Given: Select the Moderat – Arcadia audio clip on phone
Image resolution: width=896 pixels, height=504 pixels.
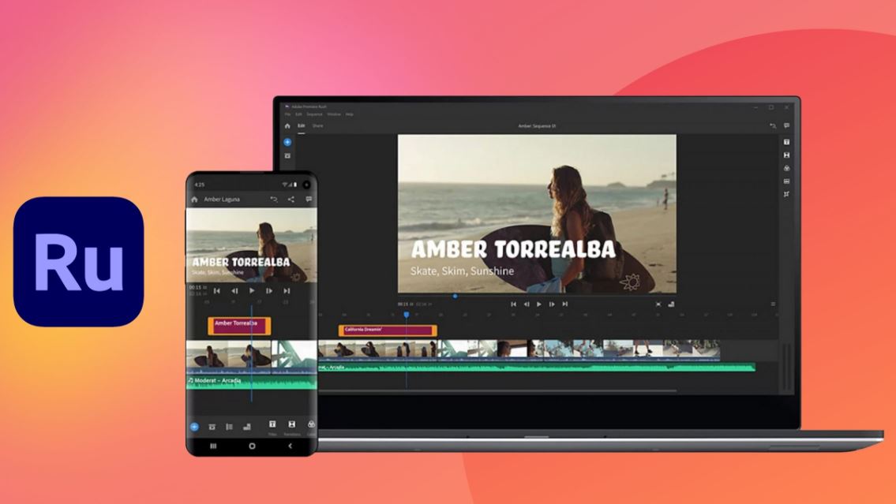Looking at the screenshot, I should click(x=251, y=383).
